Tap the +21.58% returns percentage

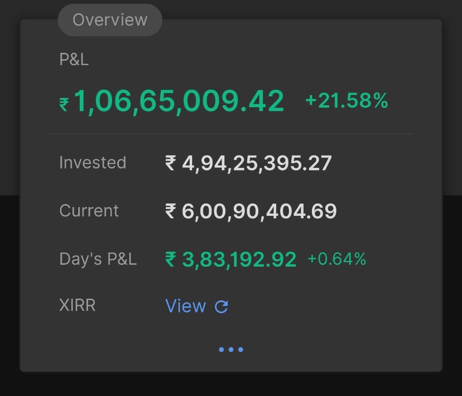(x=347, y=101)
